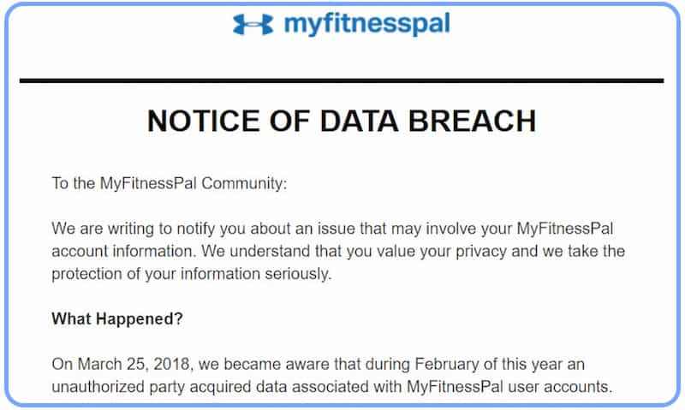685x410 pixels.
Task: Click the black horizontal divider line
Action: tap(341, 80)
